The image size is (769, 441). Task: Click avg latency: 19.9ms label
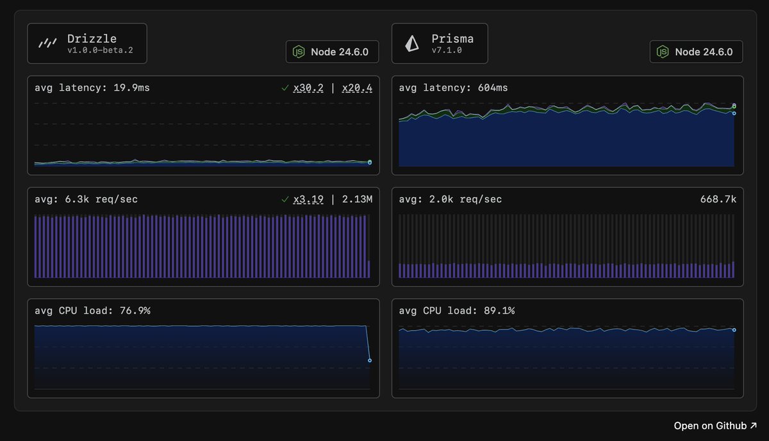(92, 88)
